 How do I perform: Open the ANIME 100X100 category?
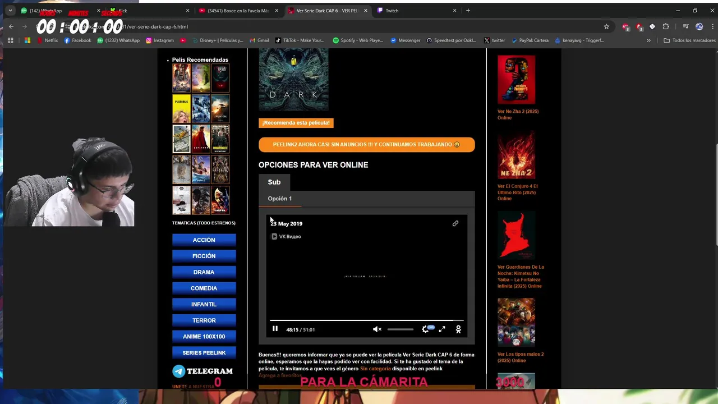pos(204,337)
